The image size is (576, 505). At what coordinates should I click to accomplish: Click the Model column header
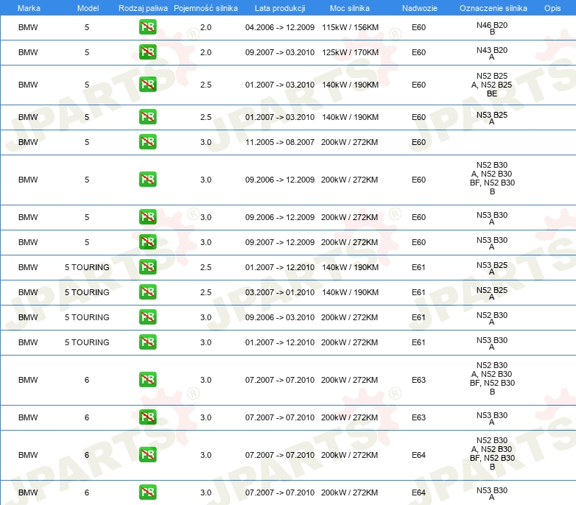(x=88, y=8)
